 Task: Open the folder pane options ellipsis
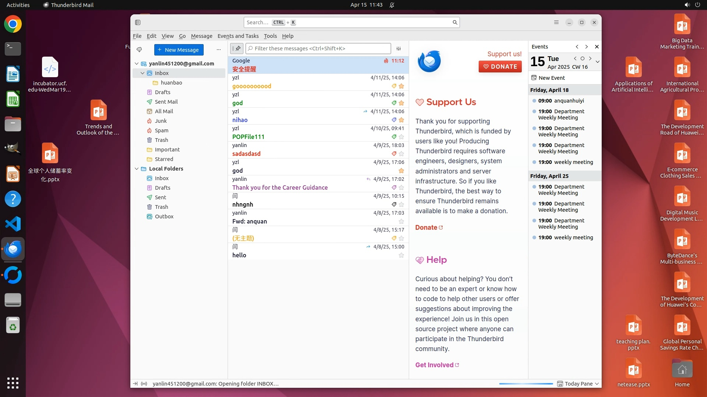[219, 50]
